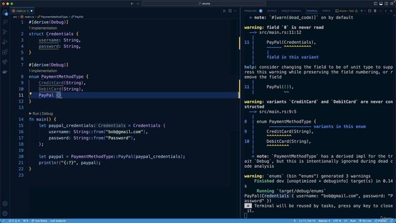Close the terminal panel
Image resolution: width=396 pixels, height=223 pixels.
tap(391, 11)
